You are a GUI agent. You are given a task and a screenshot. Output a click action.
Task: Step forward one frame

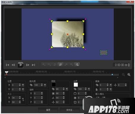point(28,65)
